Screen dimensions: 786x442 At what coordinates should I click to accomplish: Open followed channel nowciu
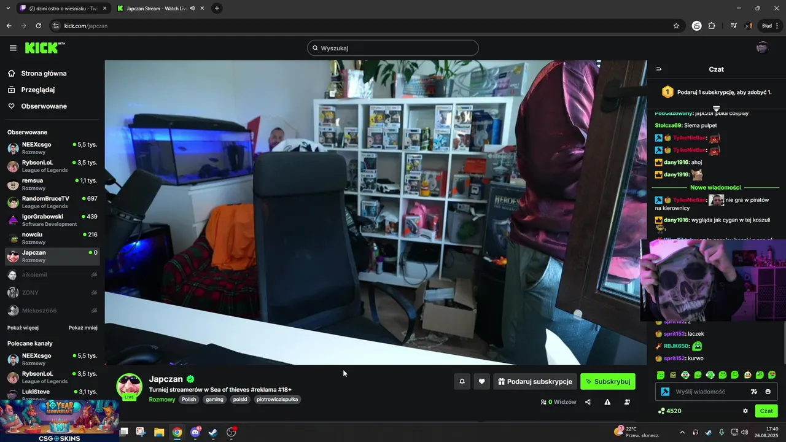click(x=52, y=238)
